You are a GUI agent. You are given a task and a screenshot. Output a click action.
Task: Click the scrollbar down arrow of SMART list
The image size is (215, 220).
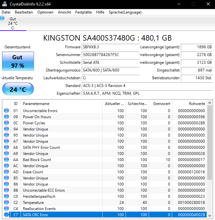(210, 215)
